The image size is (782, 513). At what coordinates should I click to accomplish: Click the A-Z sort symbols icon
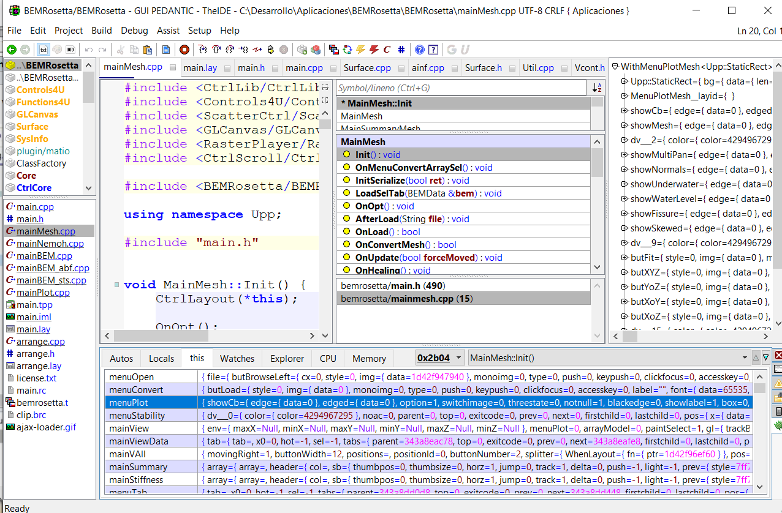point(596,88)
